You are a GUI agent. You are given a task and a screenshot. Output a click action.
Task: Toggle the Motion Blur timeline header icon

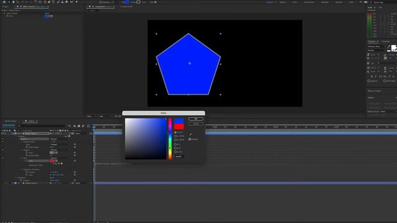83,126
